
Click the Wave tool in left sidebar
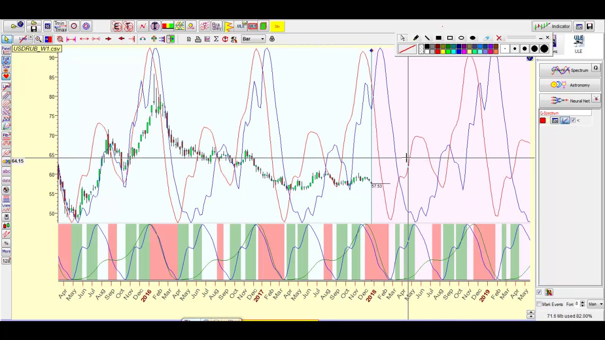[6, 206]
